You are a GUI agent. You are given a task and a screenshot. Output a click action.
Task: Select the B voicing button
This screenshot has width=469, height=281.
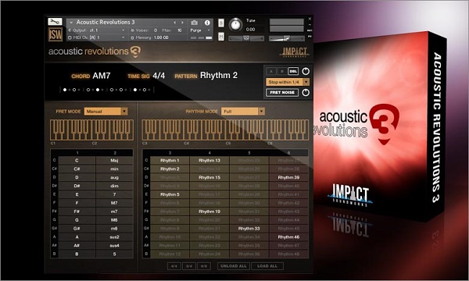click(x=282, y=71)
